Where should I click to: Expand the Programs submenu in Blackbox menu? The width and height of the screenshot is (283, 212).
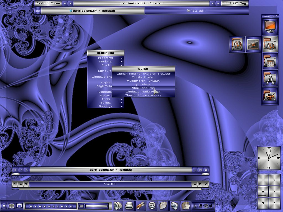pos(106,58)
